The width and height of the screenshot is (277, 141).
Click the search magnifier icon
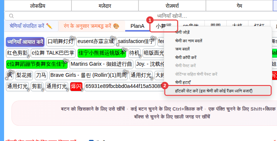pyautogui.click(x=11, y=16)
